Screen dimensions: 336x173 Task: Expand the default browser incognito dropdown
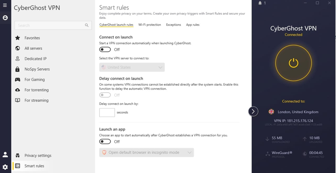point(146,153)
